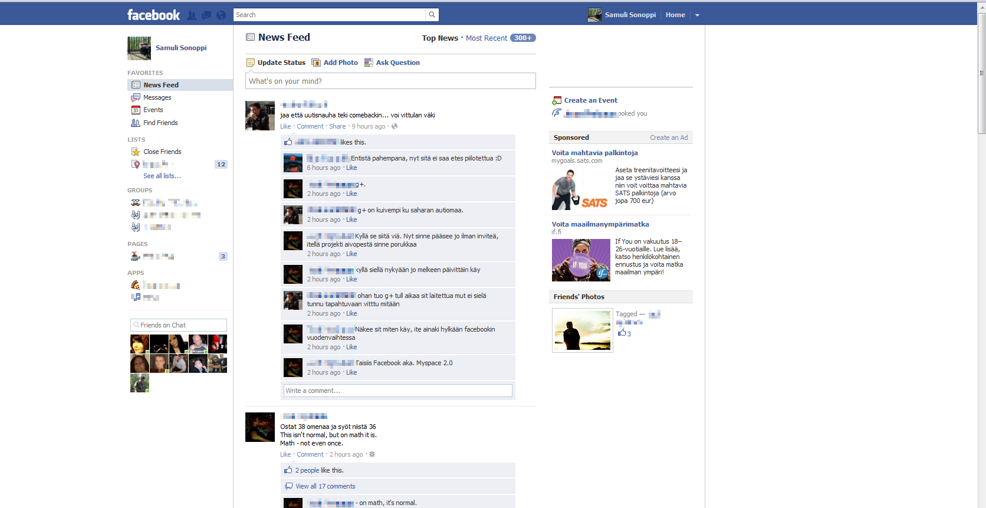986x508 pixels.
Task: Click the Ask Question icon
Action: point(369,63)
